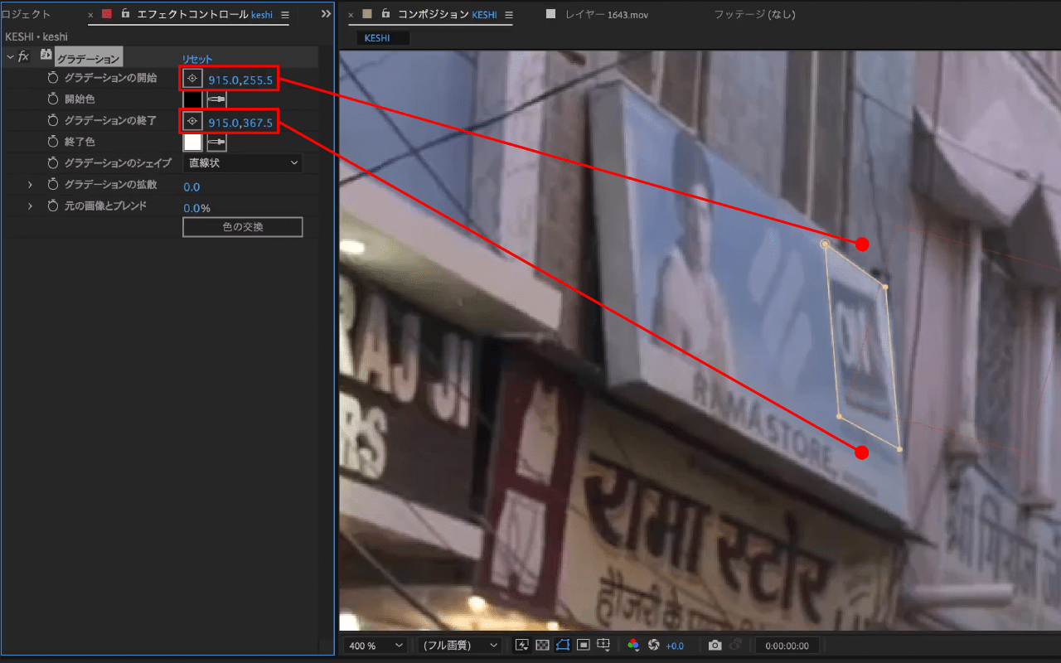Toggle stopwatch for 開始色
Viewport: 1061px width, 663px height.
[53, 99]
